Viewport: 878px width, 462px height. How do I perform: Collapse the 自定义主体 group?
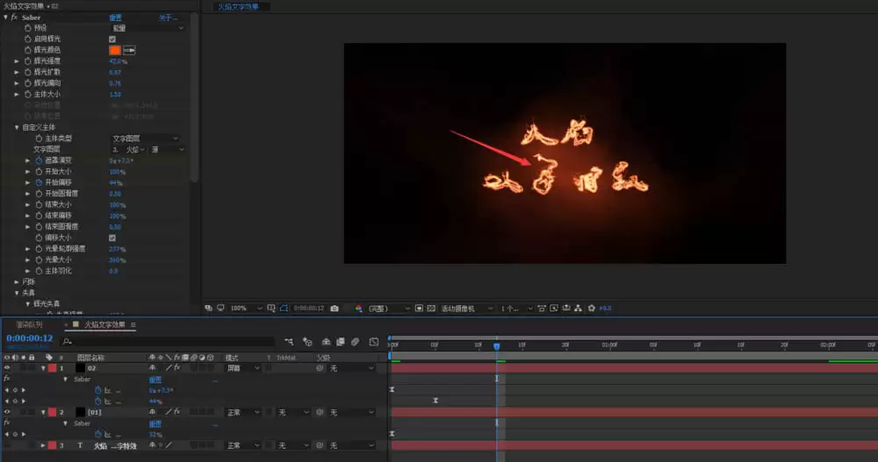pyautogui.click(x=17, y=127)
